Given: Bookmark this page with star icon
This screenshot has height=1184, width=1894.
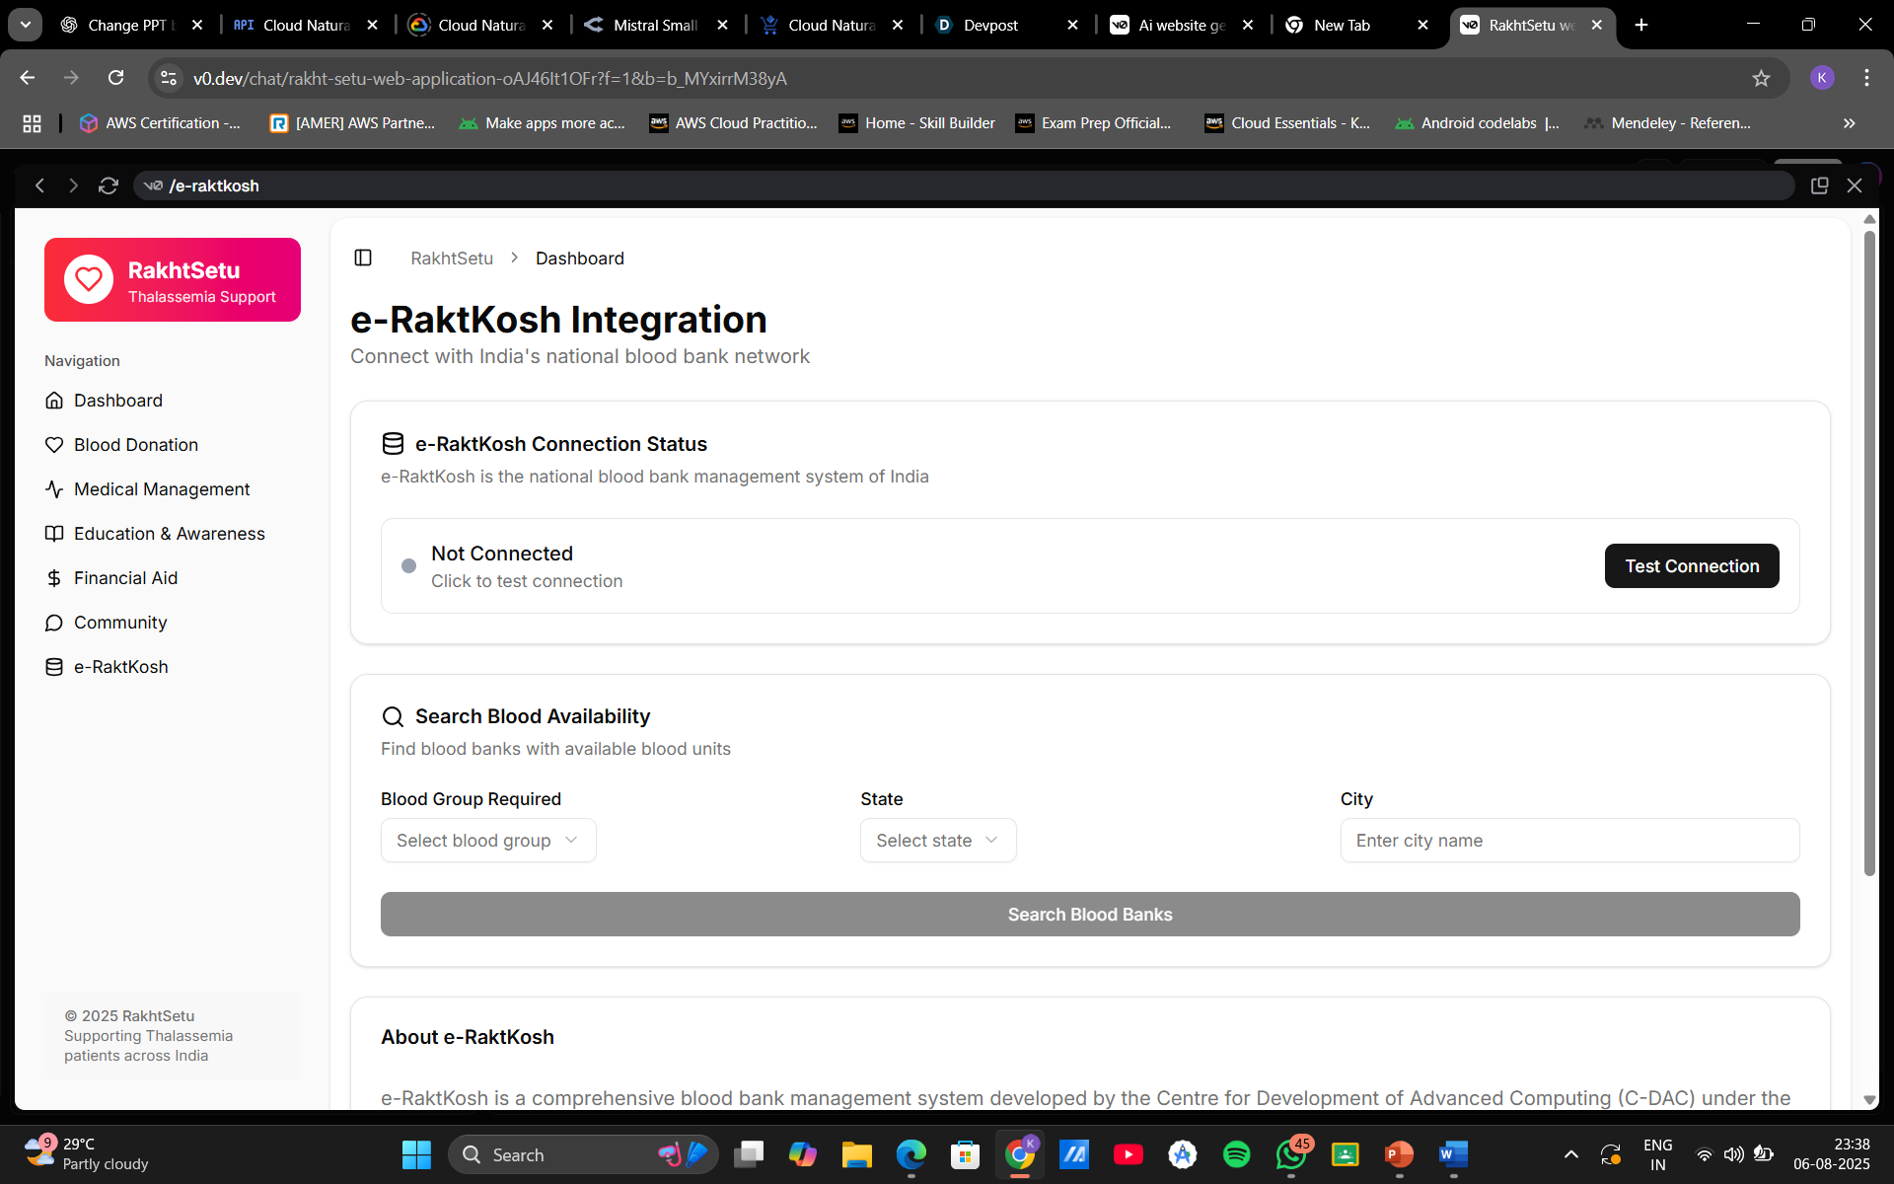Looking at the screenshot, I should click(1761, 78).
